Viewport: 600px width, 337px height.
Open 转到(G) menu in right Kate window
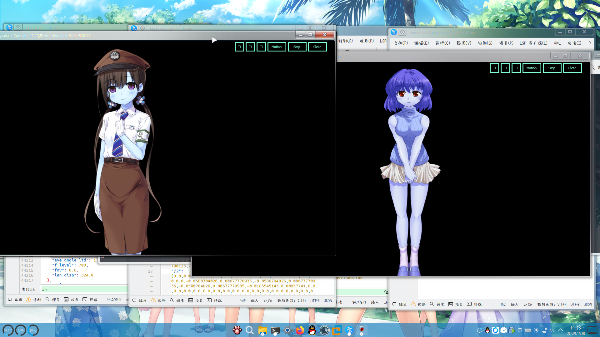tap(485, 43)
